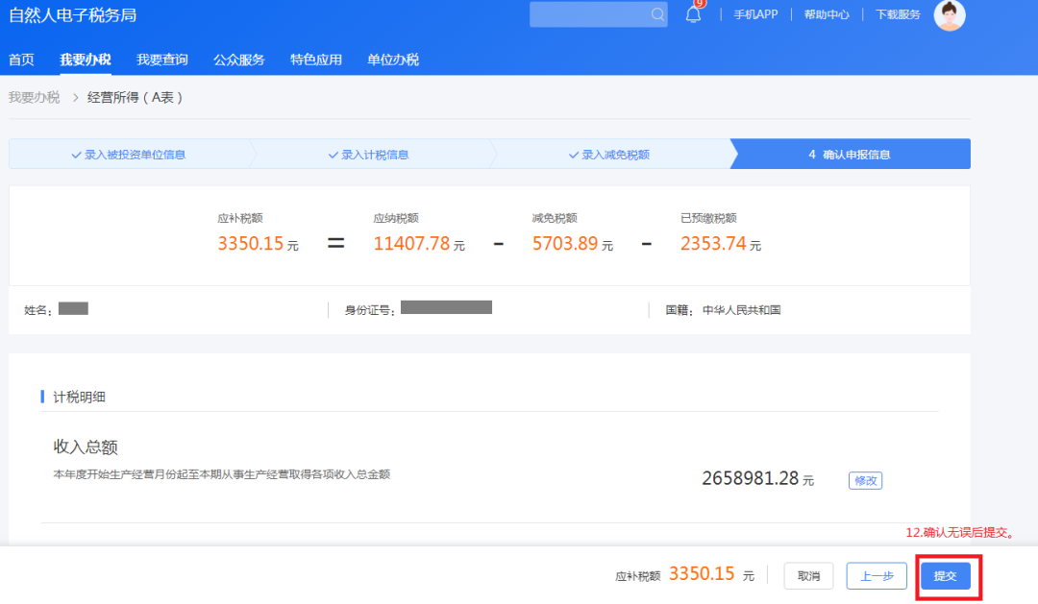Click 我要办税 breadcrumb link
The image size is (1038, 604).
[34, 98]
